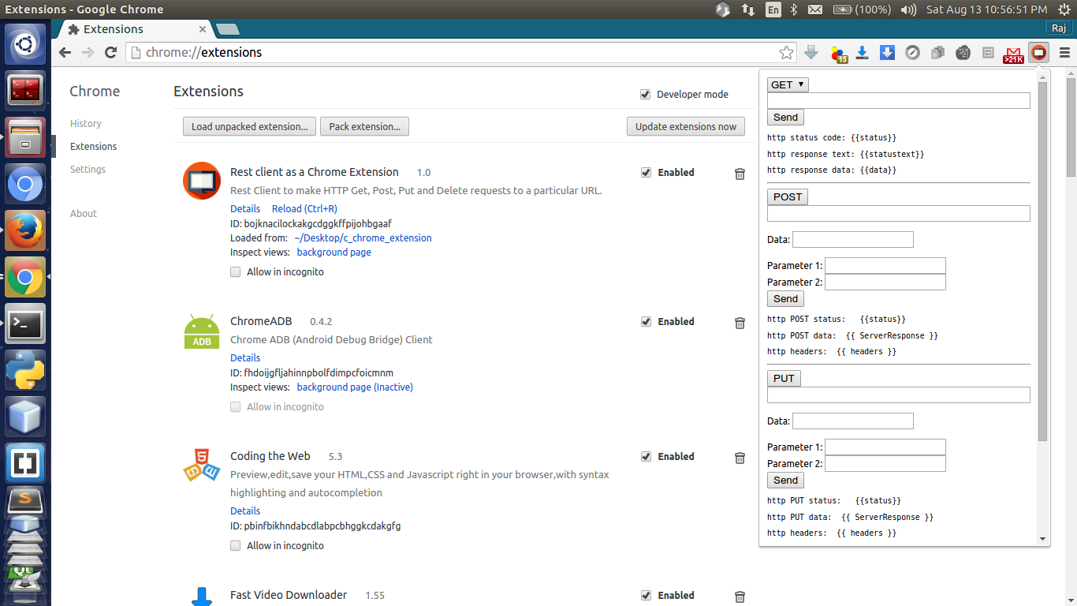Image resolution: width=1077 pixels, height=606 pixels.
Task: Click the POST button in popup
Action: click(788, 197)
